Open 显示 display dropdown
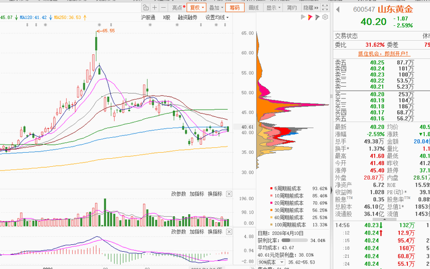 [x=273, y=8]
